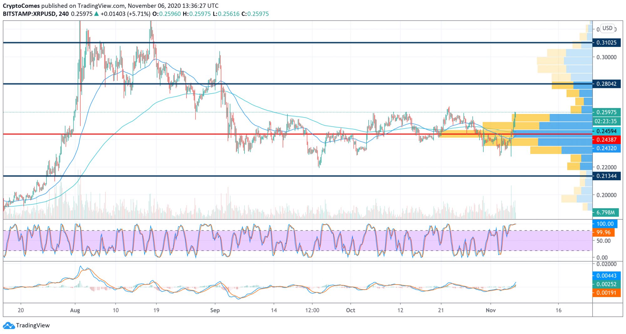Image resolution: width=626 pixels, height=334 pixels.
Task: Click the MACD value label 0.00443
Action: coord(607,276)
